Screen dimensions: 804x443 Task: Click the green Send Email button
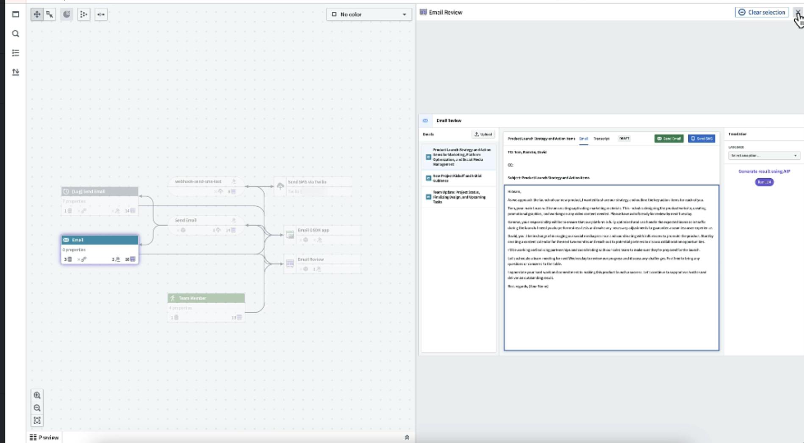[668, 138]
